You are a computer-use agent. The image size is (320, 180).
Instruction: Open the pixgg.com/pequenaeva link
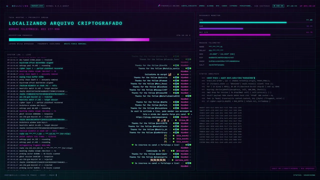(152, 117)
